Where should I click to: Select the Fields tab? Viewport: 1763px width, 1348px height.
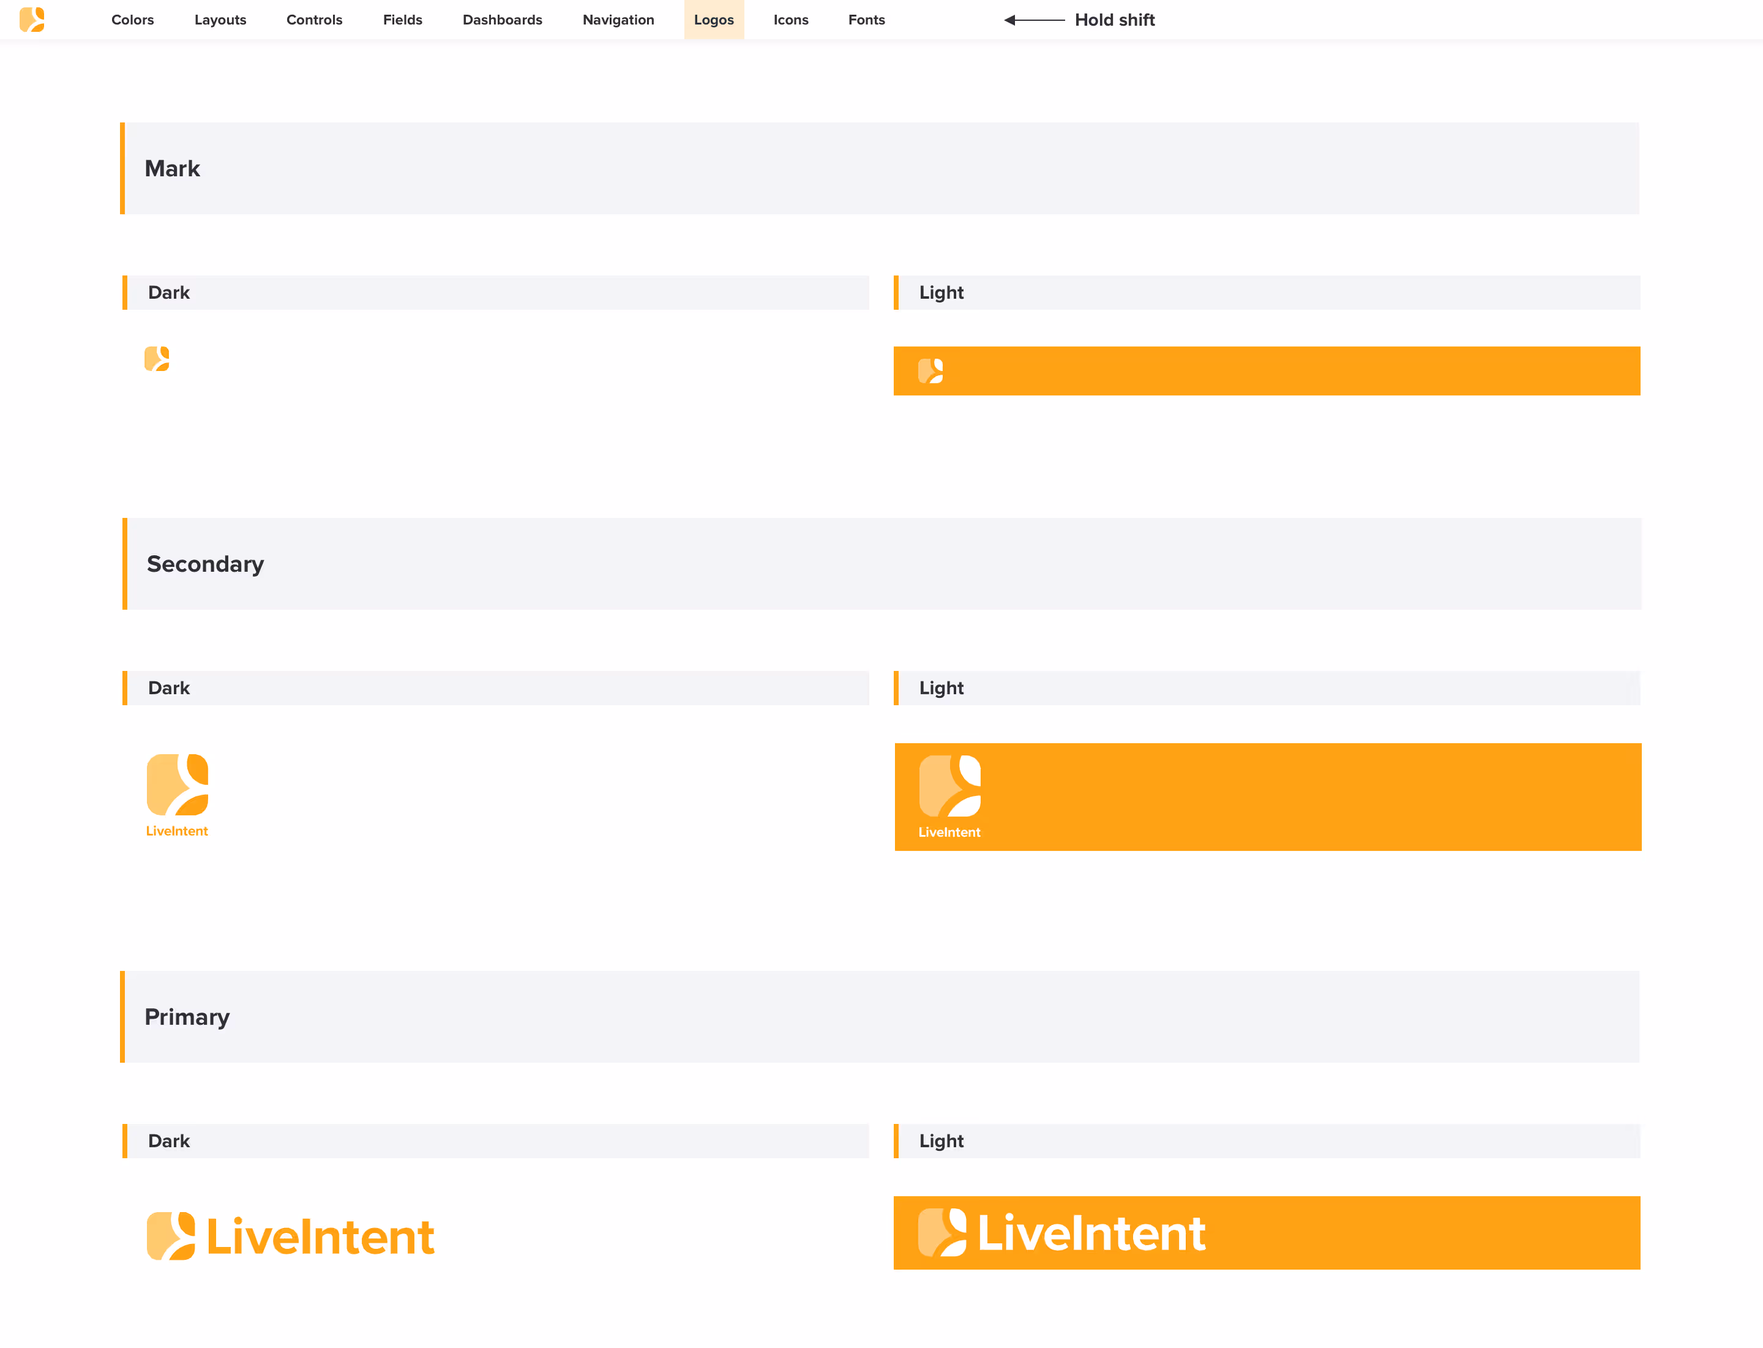pyautogui.click(x=402, y=19)
